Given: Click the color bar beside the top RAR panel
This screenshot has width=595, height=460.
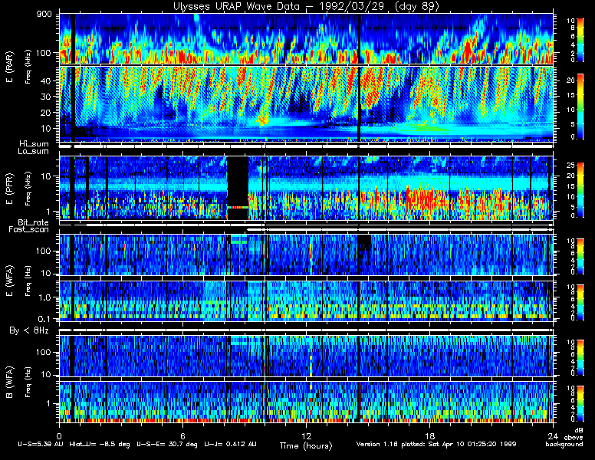Looking at the screenshot, I should pos(580,40).
